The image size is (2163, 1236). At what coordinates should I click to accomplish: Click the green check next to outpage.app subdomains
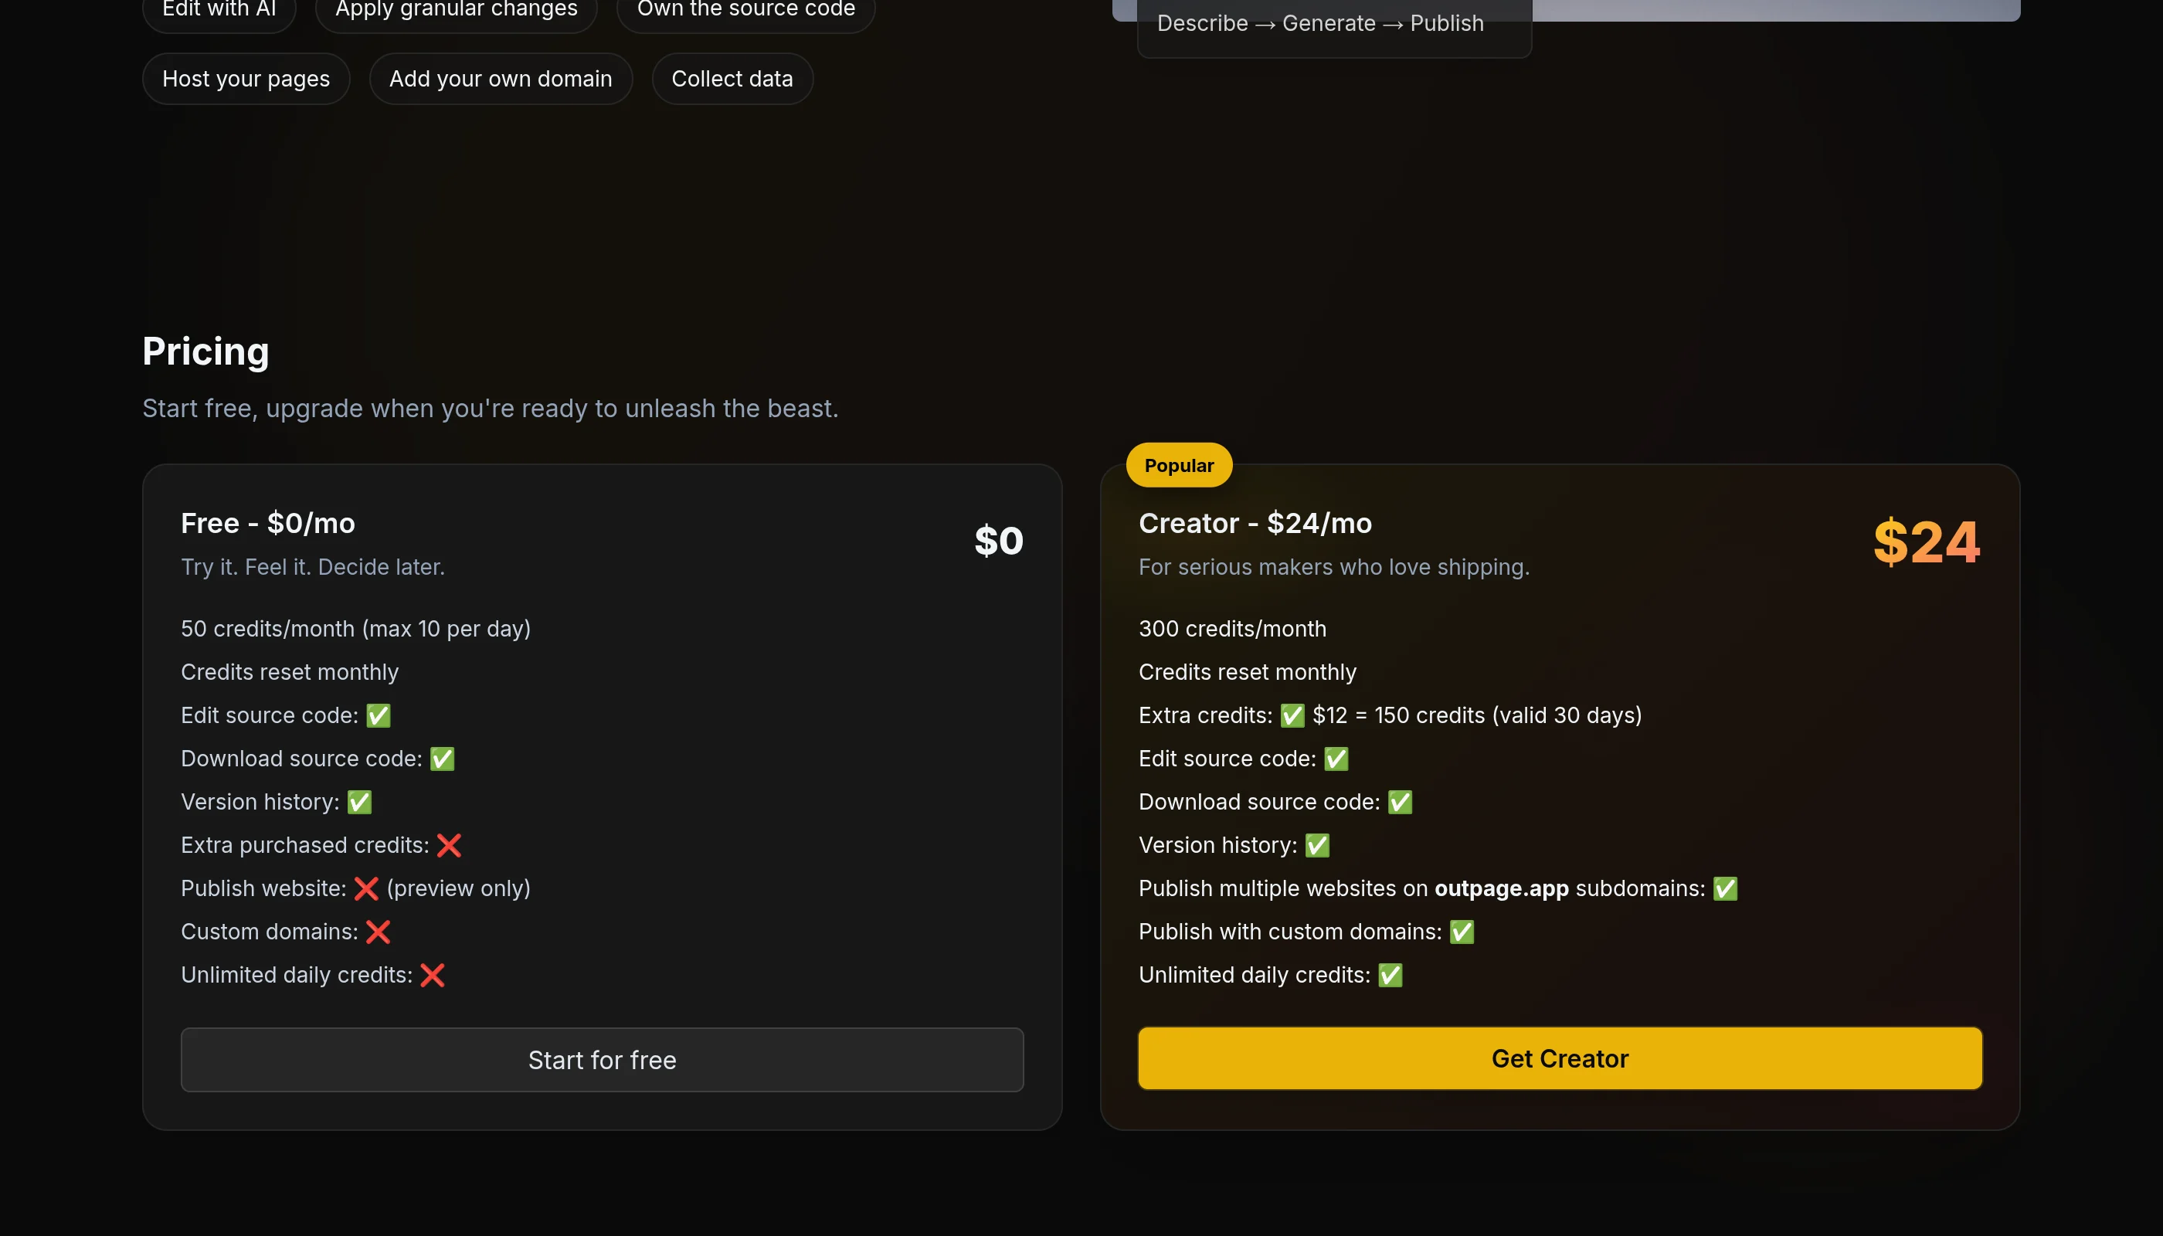(1725, 889)
